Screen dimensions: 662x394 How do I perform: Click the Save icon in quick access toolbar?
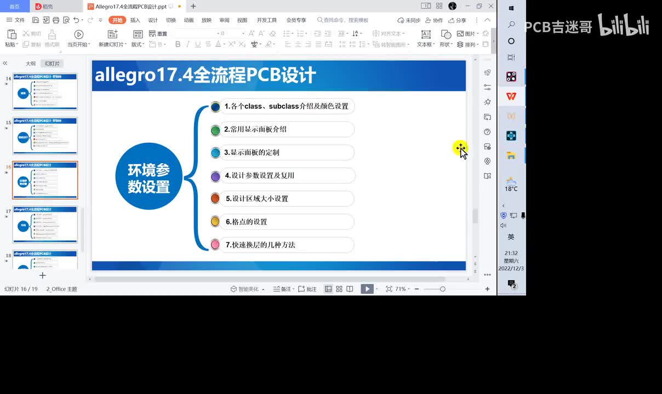click(x=36, y=20)
